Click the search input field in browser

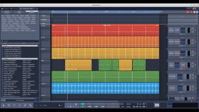pos(20,41)
